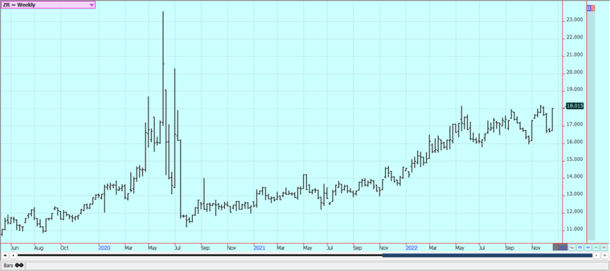Click the blue horizontal compress icon
The width and height of the screenshot is (610, 271).
(588, 247)
